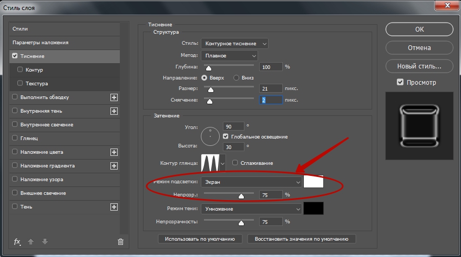Enable the Выполнить обводку checkbox
461x257 pixels.
coord(15,97)
